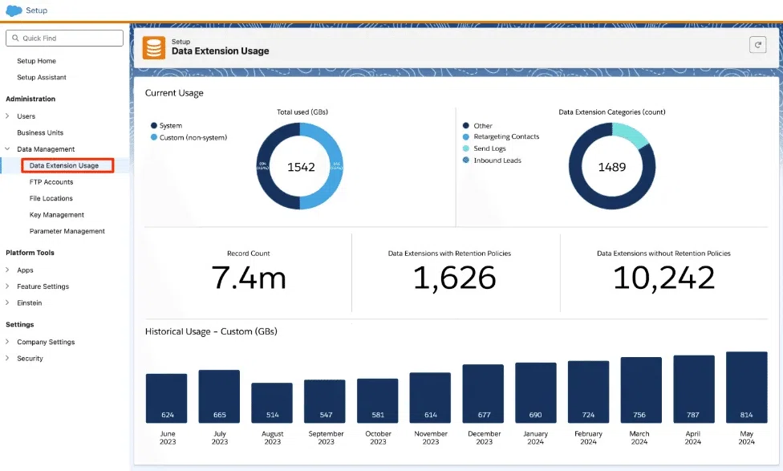Click the Send Logs legend dot
The height and width of the screenshot is (471, 783).
[x=466, y=148]
